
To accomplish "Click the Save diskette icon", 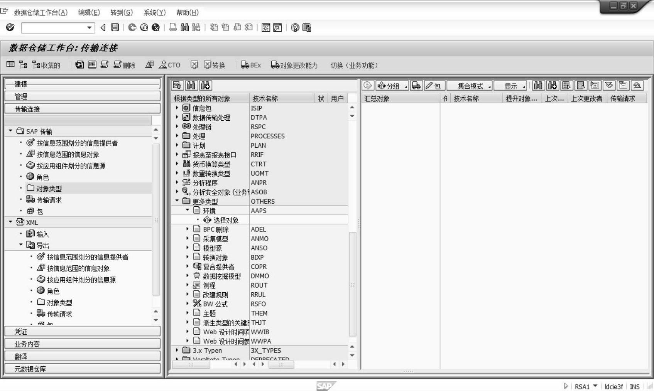I will [115, 27].
